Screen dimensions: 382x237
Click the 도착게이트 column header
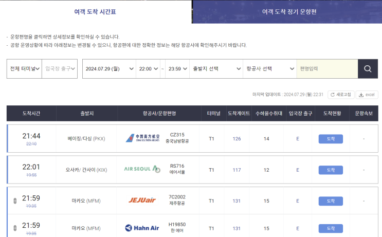tap(239, 113)
